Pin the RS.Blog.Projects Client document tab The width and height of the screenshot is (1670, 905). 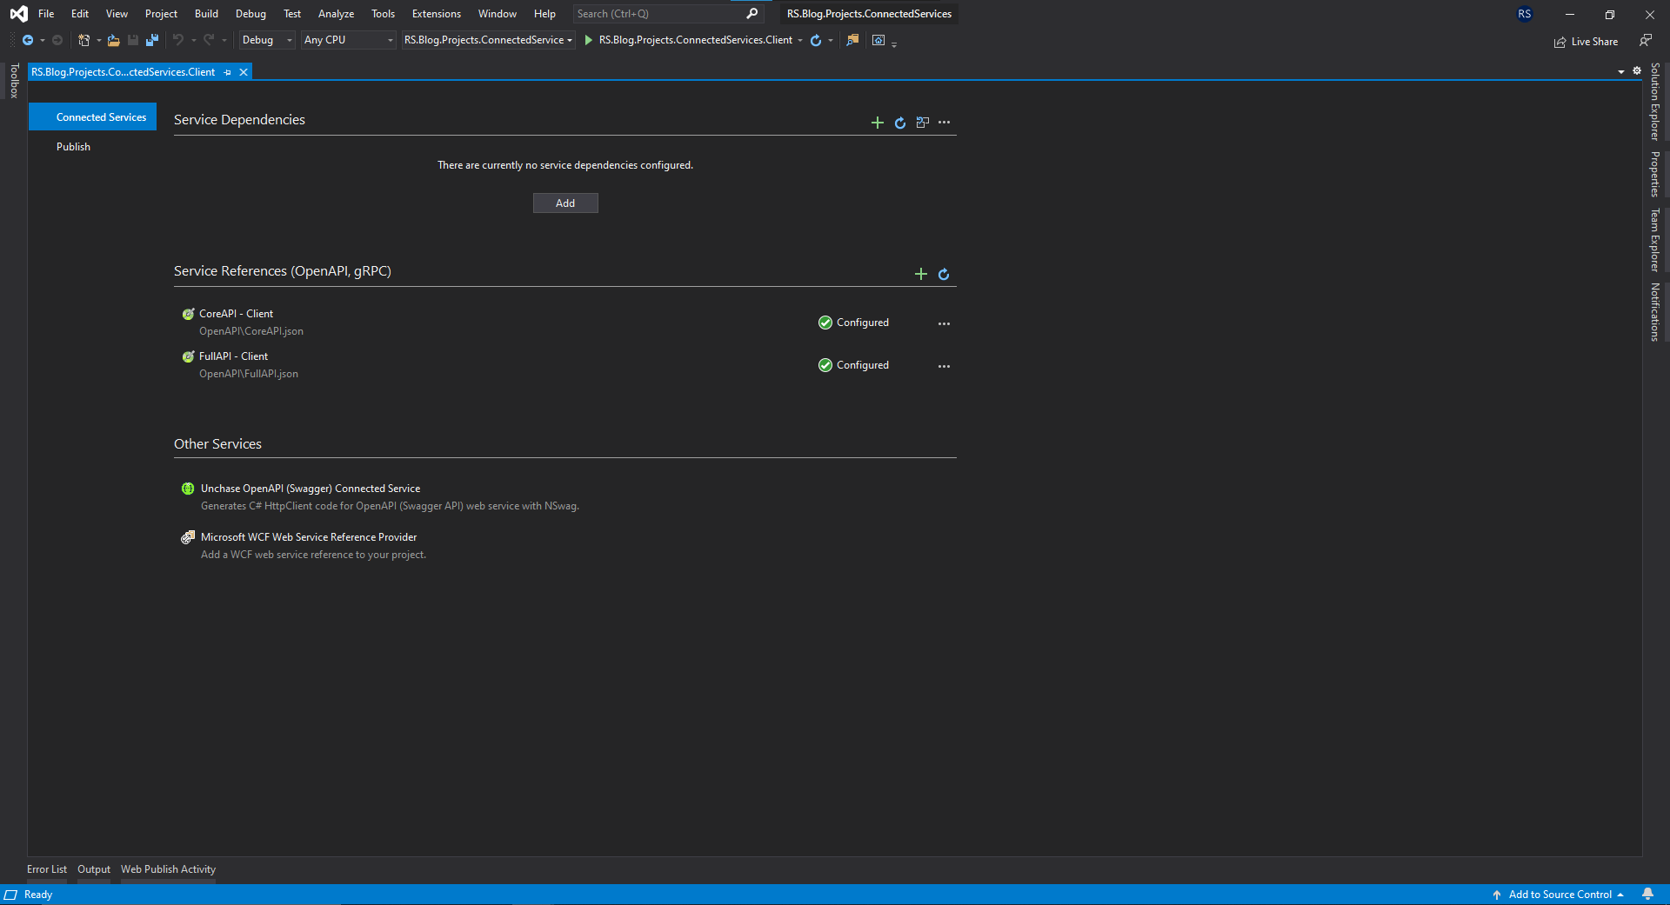click(228, 72)
